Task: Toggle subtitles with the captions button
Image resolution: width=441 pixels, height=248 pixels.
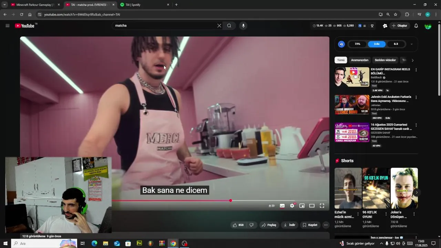Action: (282, 206)
